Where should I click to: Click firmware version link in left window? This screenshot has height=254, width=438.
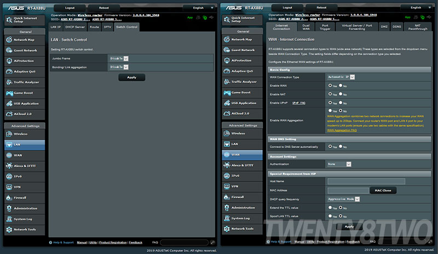[146, 15]
